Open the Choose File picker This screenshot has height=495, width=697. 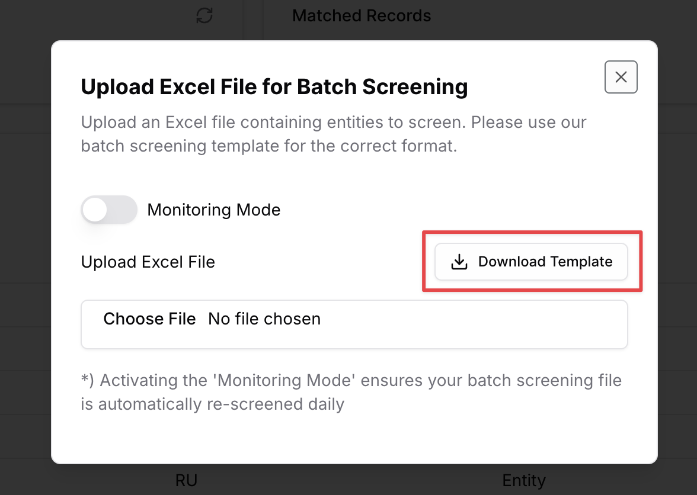[x=149, y=319]
